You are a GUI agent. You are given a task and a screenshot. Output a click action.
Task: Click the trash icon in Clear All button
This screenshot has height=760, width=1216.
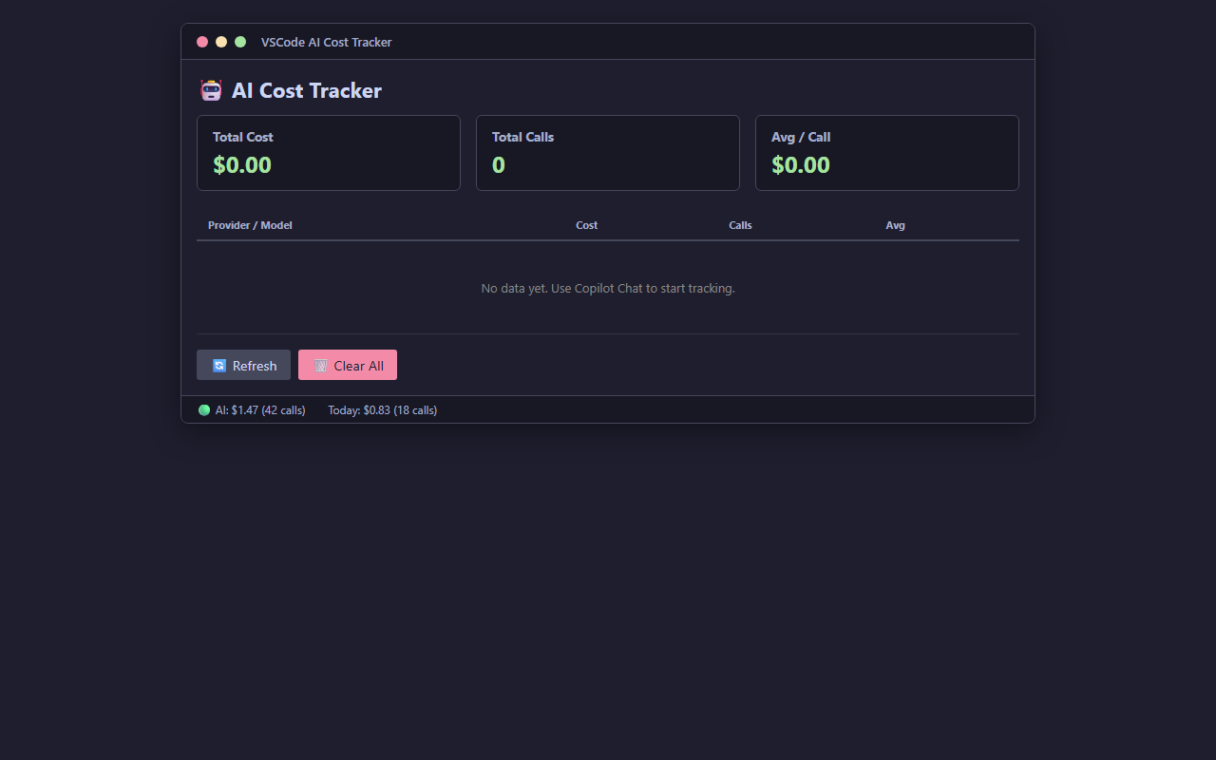321,366
